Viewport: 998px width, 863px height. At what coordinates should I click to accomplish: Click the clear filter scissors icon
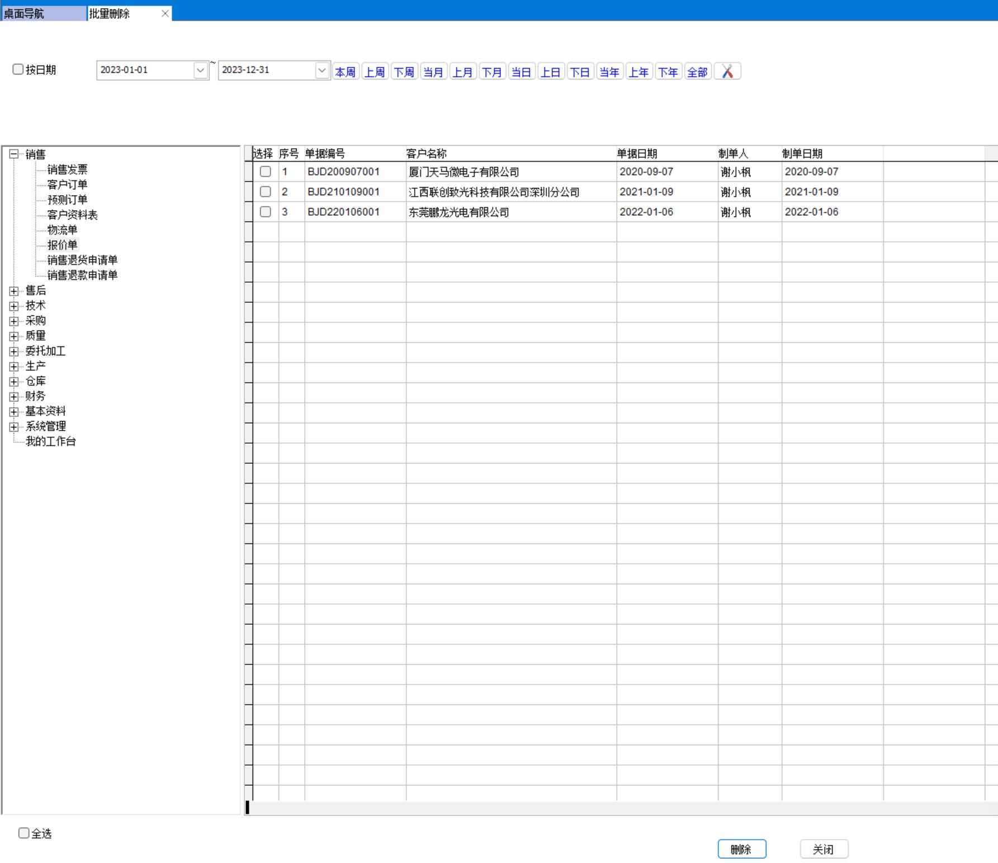[727, 72]
